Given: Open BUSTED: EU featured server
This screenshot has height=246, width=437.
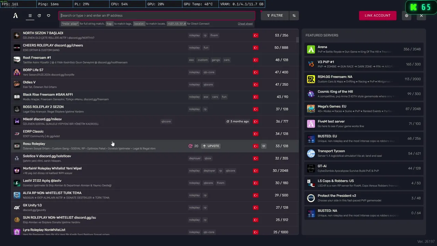Looking at the screenshot, I should [364, 138].
